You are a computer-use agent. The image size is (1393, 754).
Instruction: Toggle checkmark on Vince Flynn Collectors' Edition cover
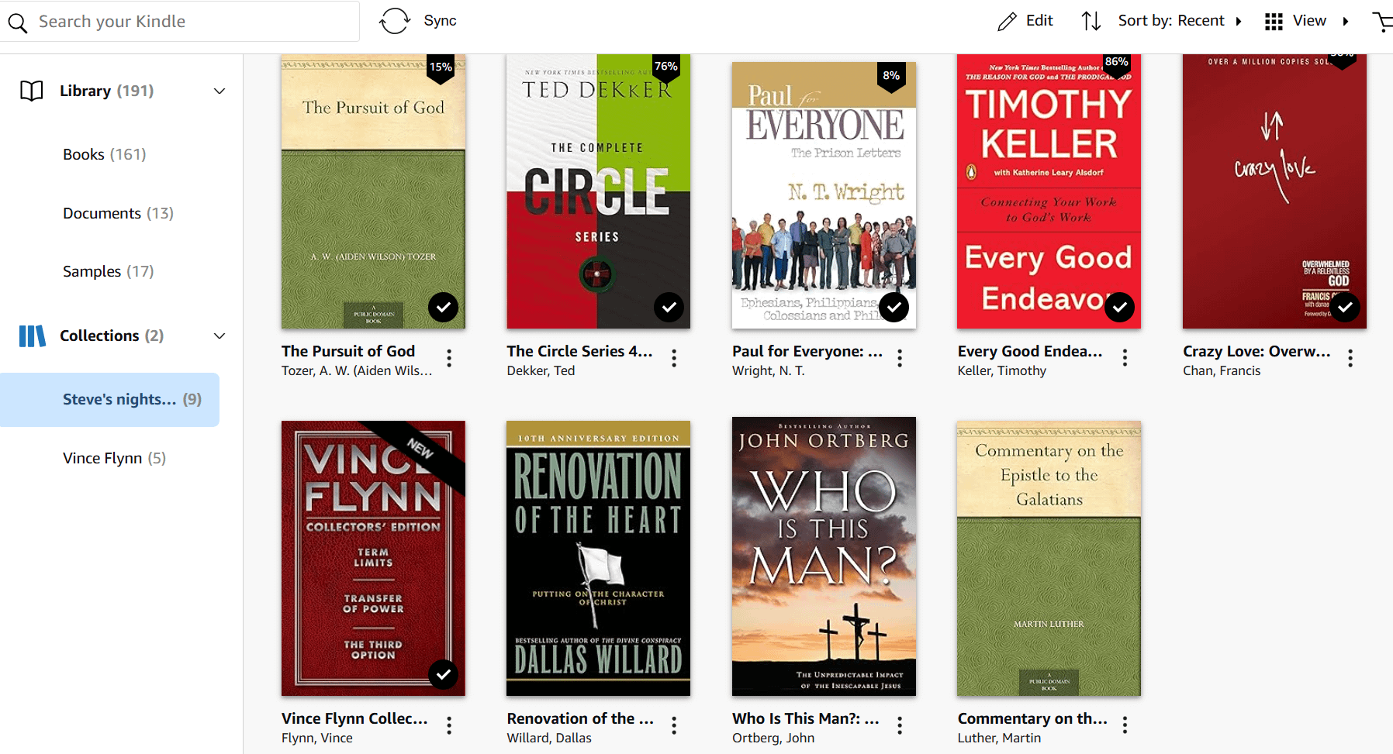coord(443,675)
